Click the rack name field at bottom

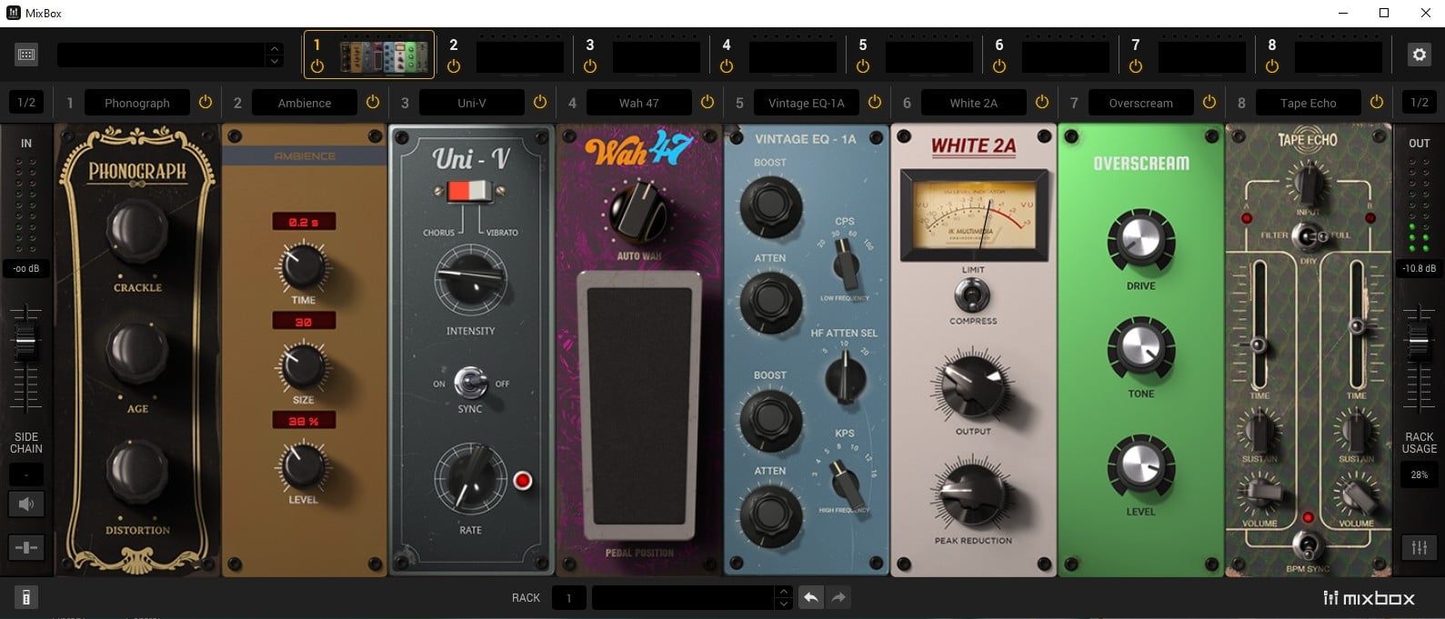pyautogui.click(x=691, y=597)
